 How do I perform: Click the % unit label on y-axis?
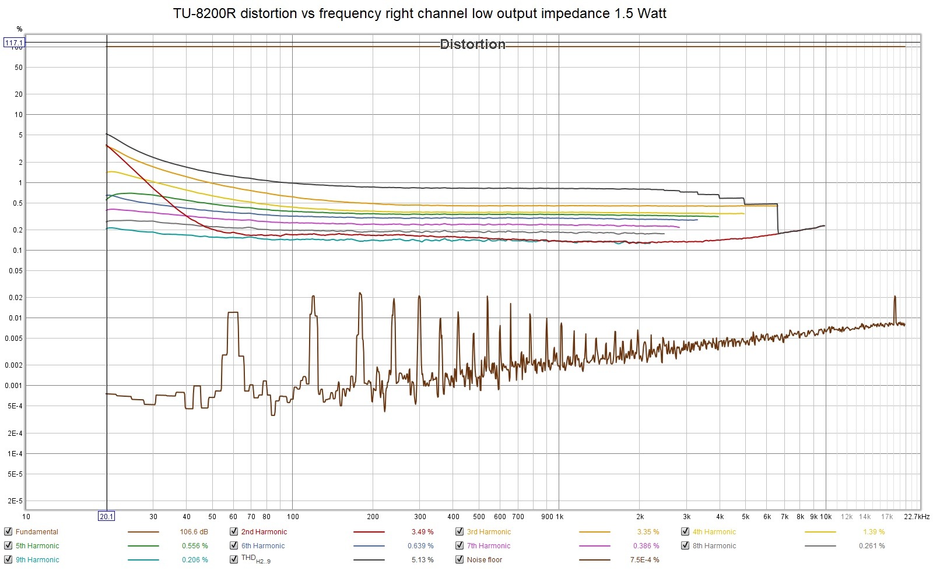(x=19, y=29)
